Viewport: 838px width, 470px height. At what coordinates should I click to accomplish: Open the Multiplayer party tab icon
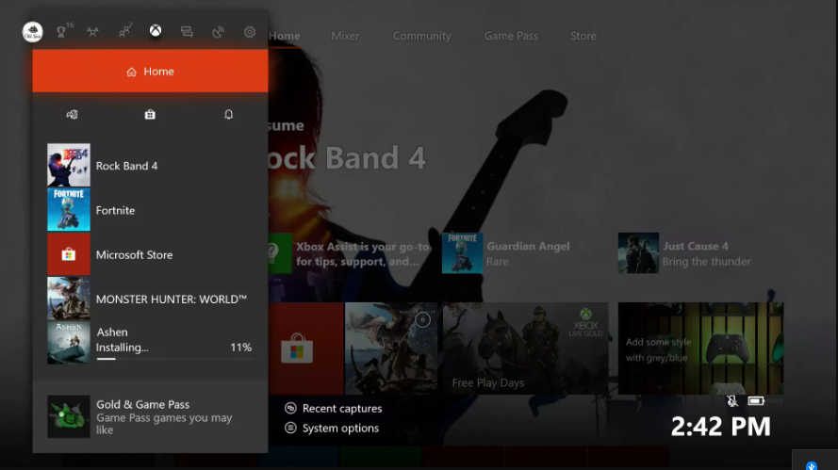click(93, 31)
